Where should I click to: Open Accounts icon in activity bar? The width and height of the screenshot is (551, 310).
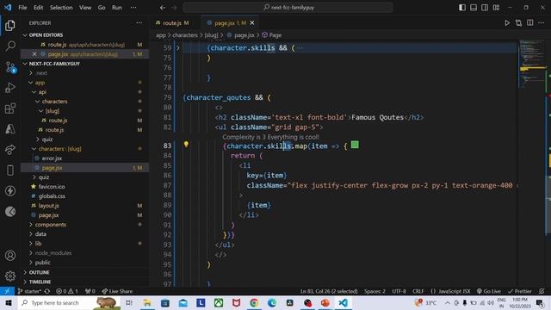pos(10,256)
